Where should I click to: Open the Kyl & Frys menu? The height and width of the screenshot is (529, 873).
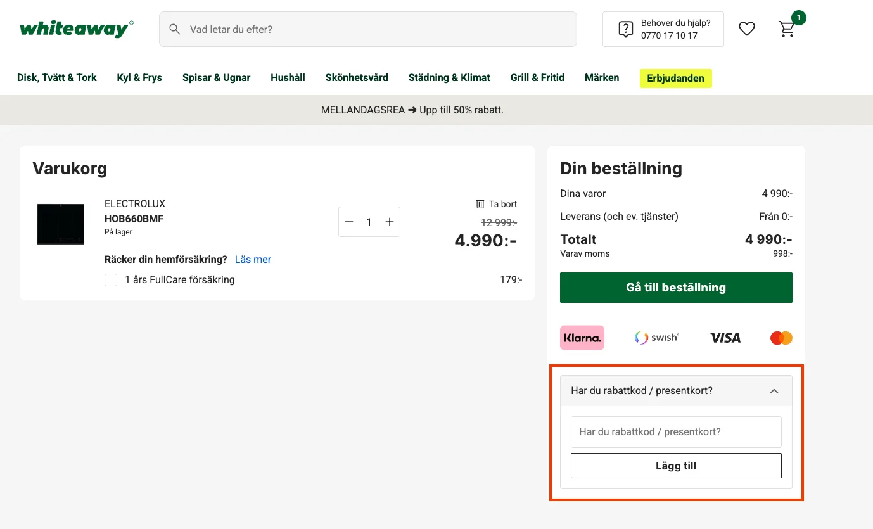(x=139, y=78)
